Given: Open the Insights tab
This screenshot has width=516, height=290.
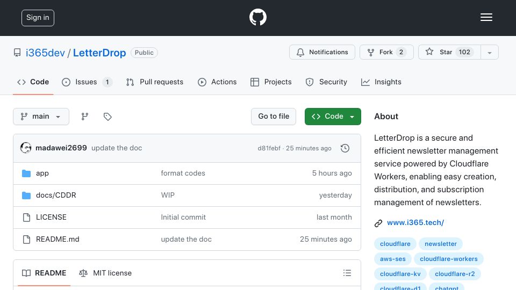Looking at the screenshot, I should [x=381, y=82].
